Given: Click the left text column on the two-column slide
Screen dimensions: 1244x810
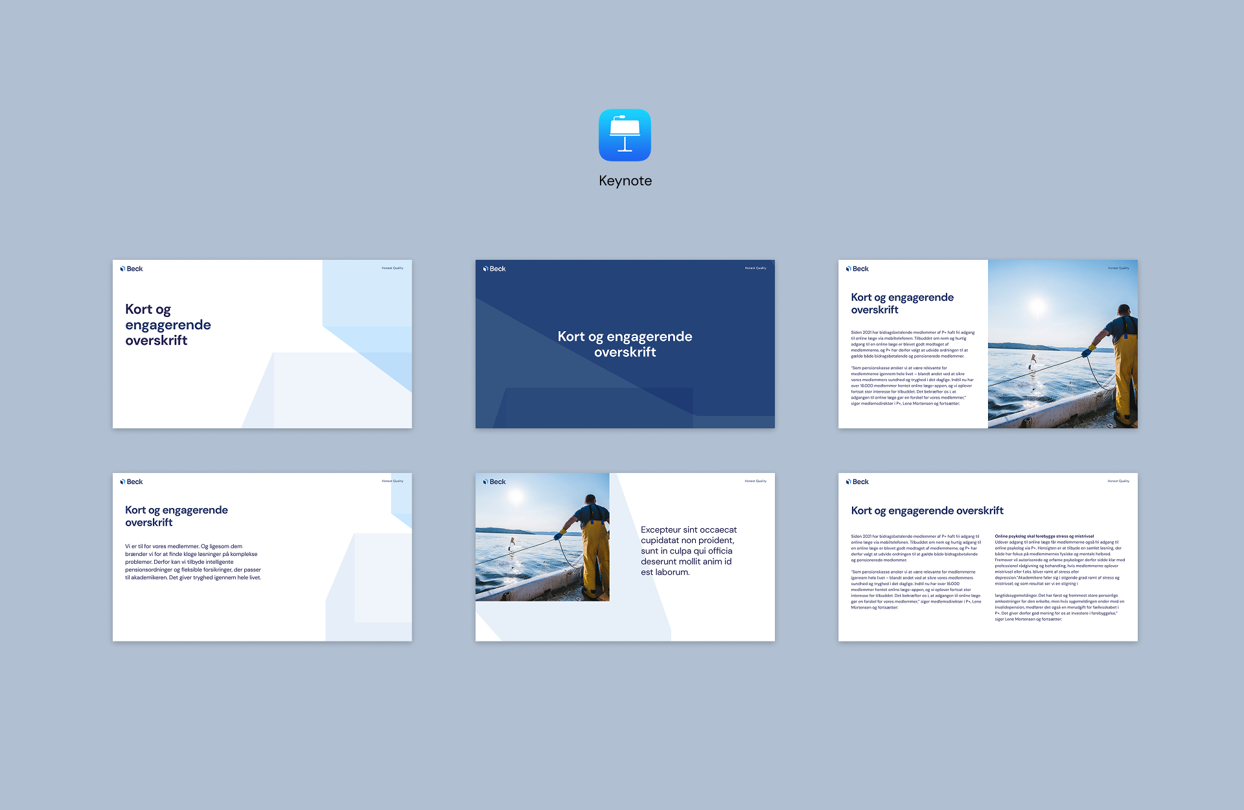Looking at the screenshot, I should [x=915, y=572].
